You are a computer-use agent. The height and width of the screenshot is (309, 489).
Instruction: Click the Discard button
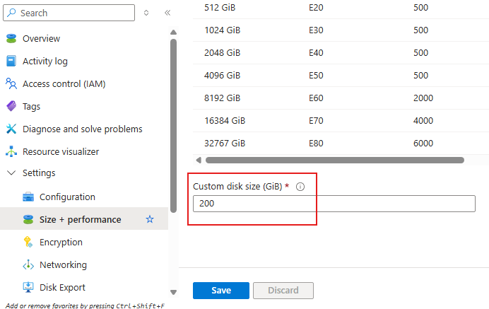tap(283, 290)
